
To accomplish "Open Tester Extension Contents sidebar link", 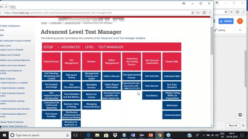I will 12,88.
